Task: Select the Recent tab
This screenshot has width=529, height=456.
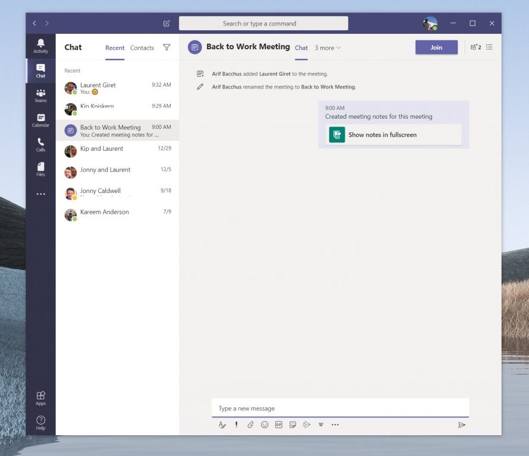Action: [115, 48]
